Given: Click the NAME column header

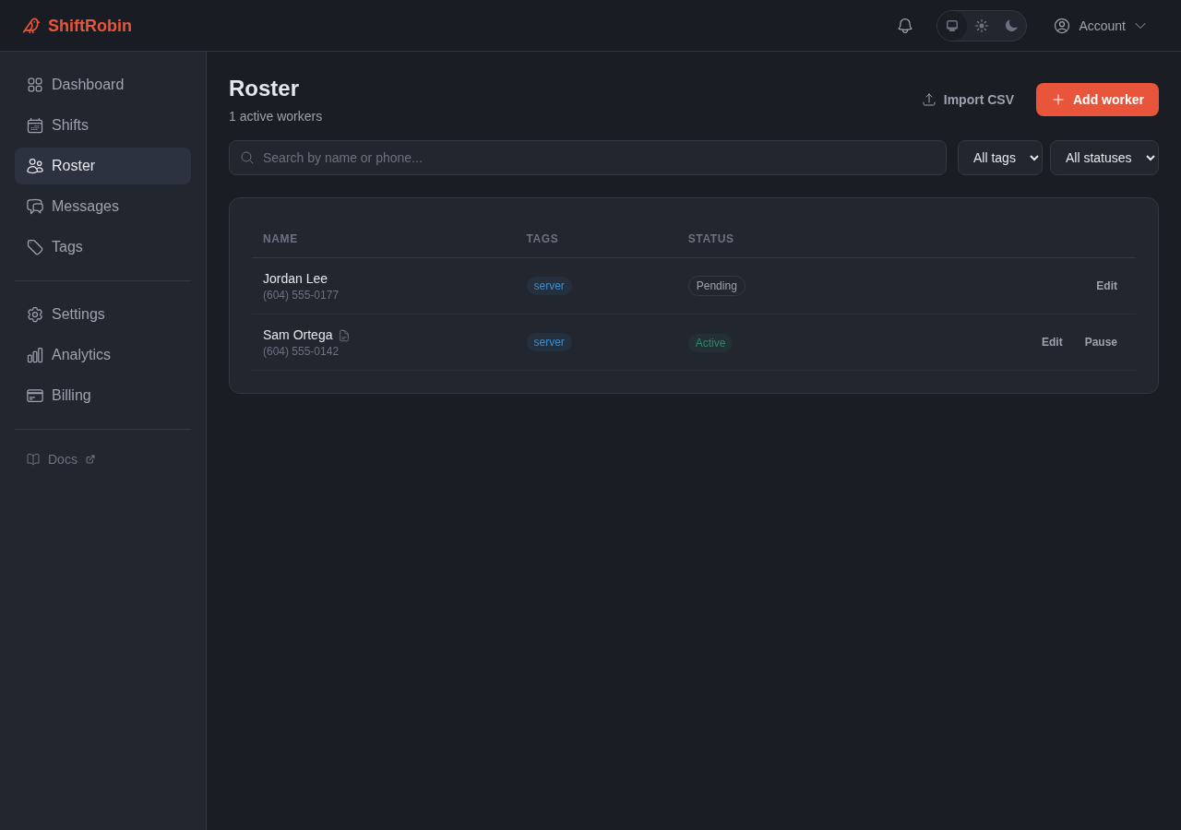Looking at the screenshot, I should click(x=280, y=239).
